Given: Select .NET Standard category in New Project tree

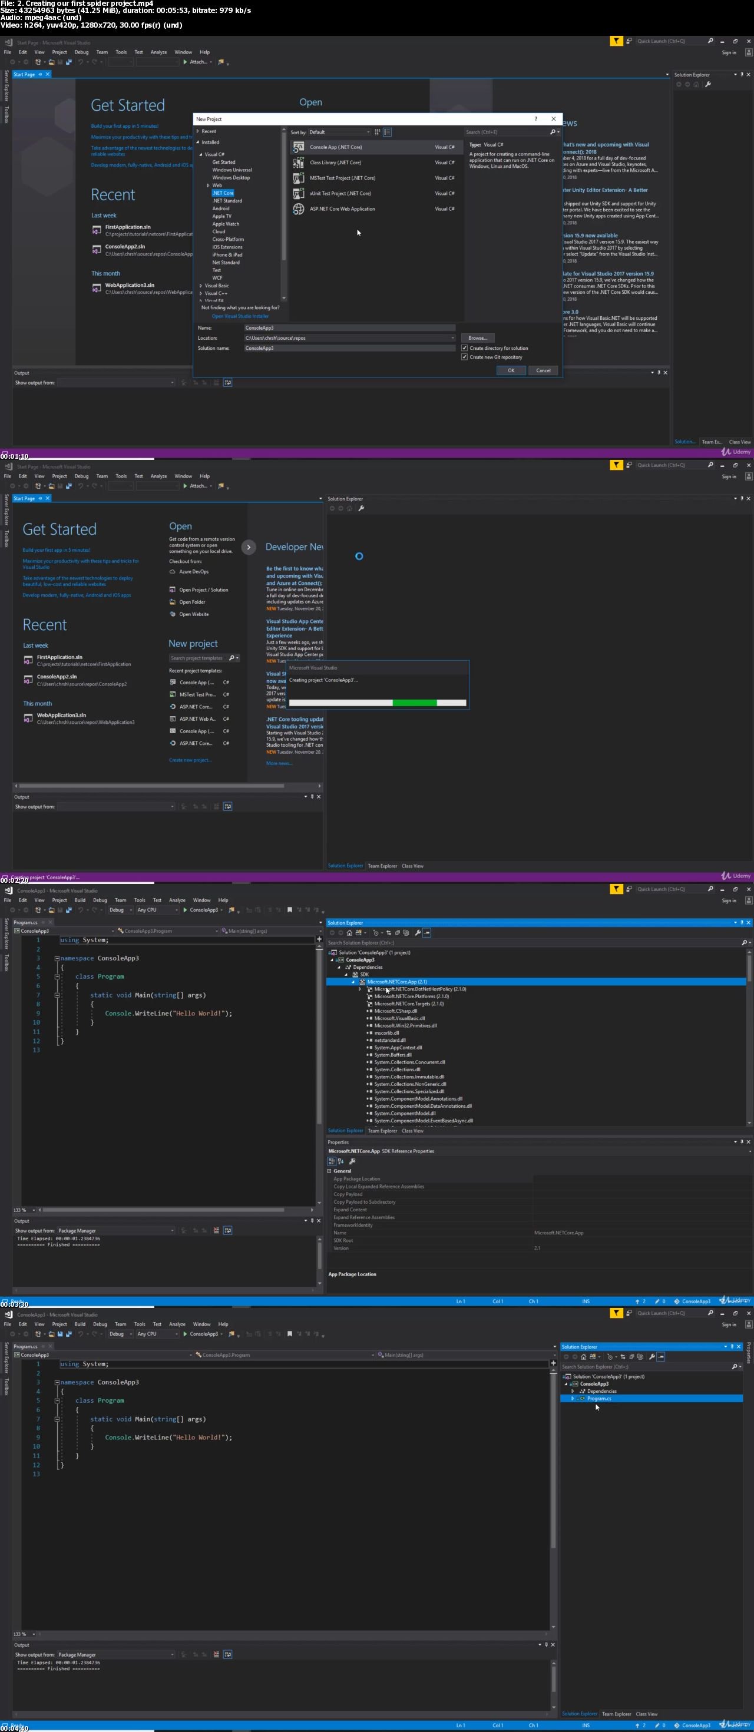Looking at the screenshot, I should 227,200.
